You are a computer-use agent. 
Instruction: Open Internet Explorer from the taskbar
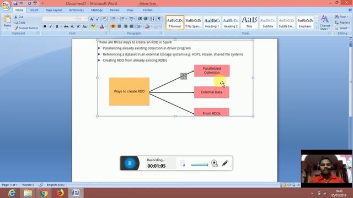coord(12,193)
